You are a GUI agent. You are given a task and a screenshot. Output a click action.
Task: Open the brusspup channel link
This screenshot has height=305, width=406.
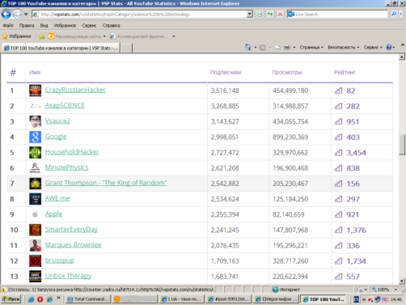pos(60,261)
